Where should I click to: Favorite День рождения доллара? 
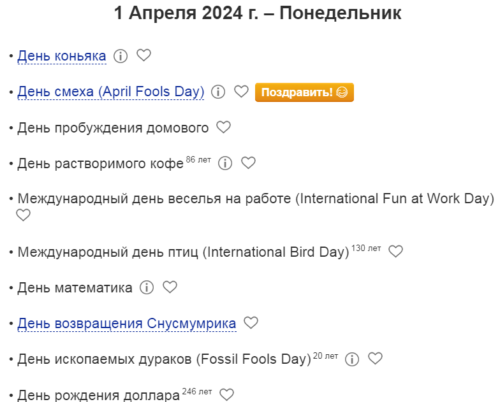227,395
